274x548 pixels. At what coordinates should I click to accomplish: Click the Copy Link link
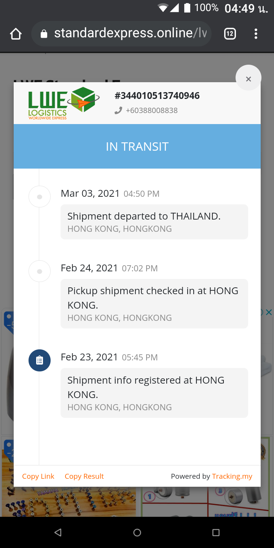[38, 476]
